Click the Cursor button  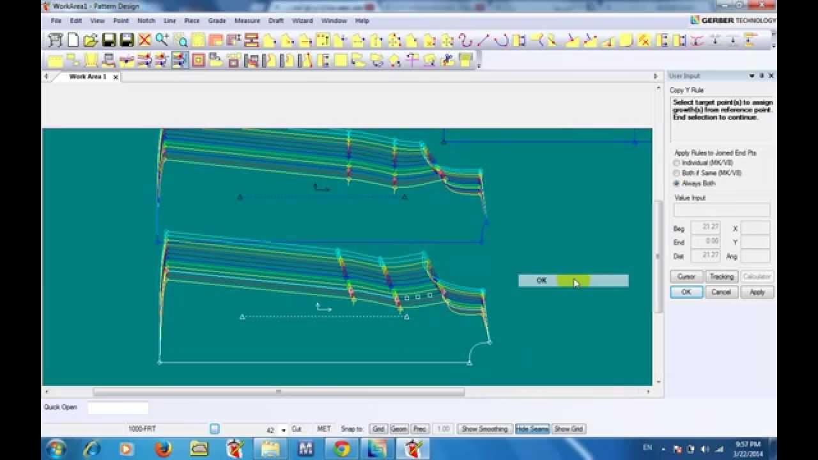686,277
